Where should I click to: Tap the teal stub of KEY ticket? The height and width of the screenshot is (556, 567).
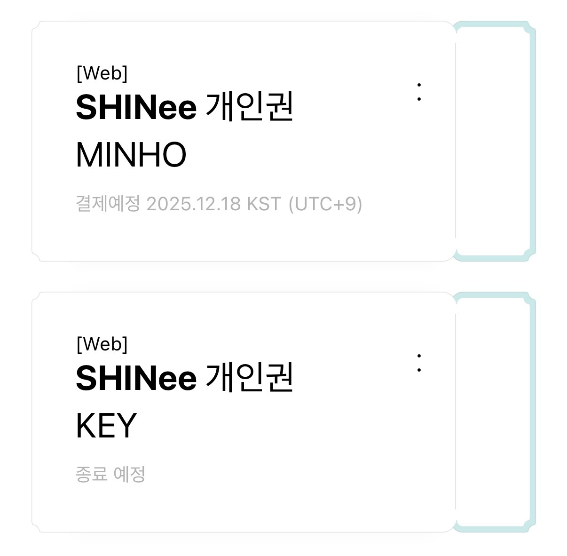[494, 412]
